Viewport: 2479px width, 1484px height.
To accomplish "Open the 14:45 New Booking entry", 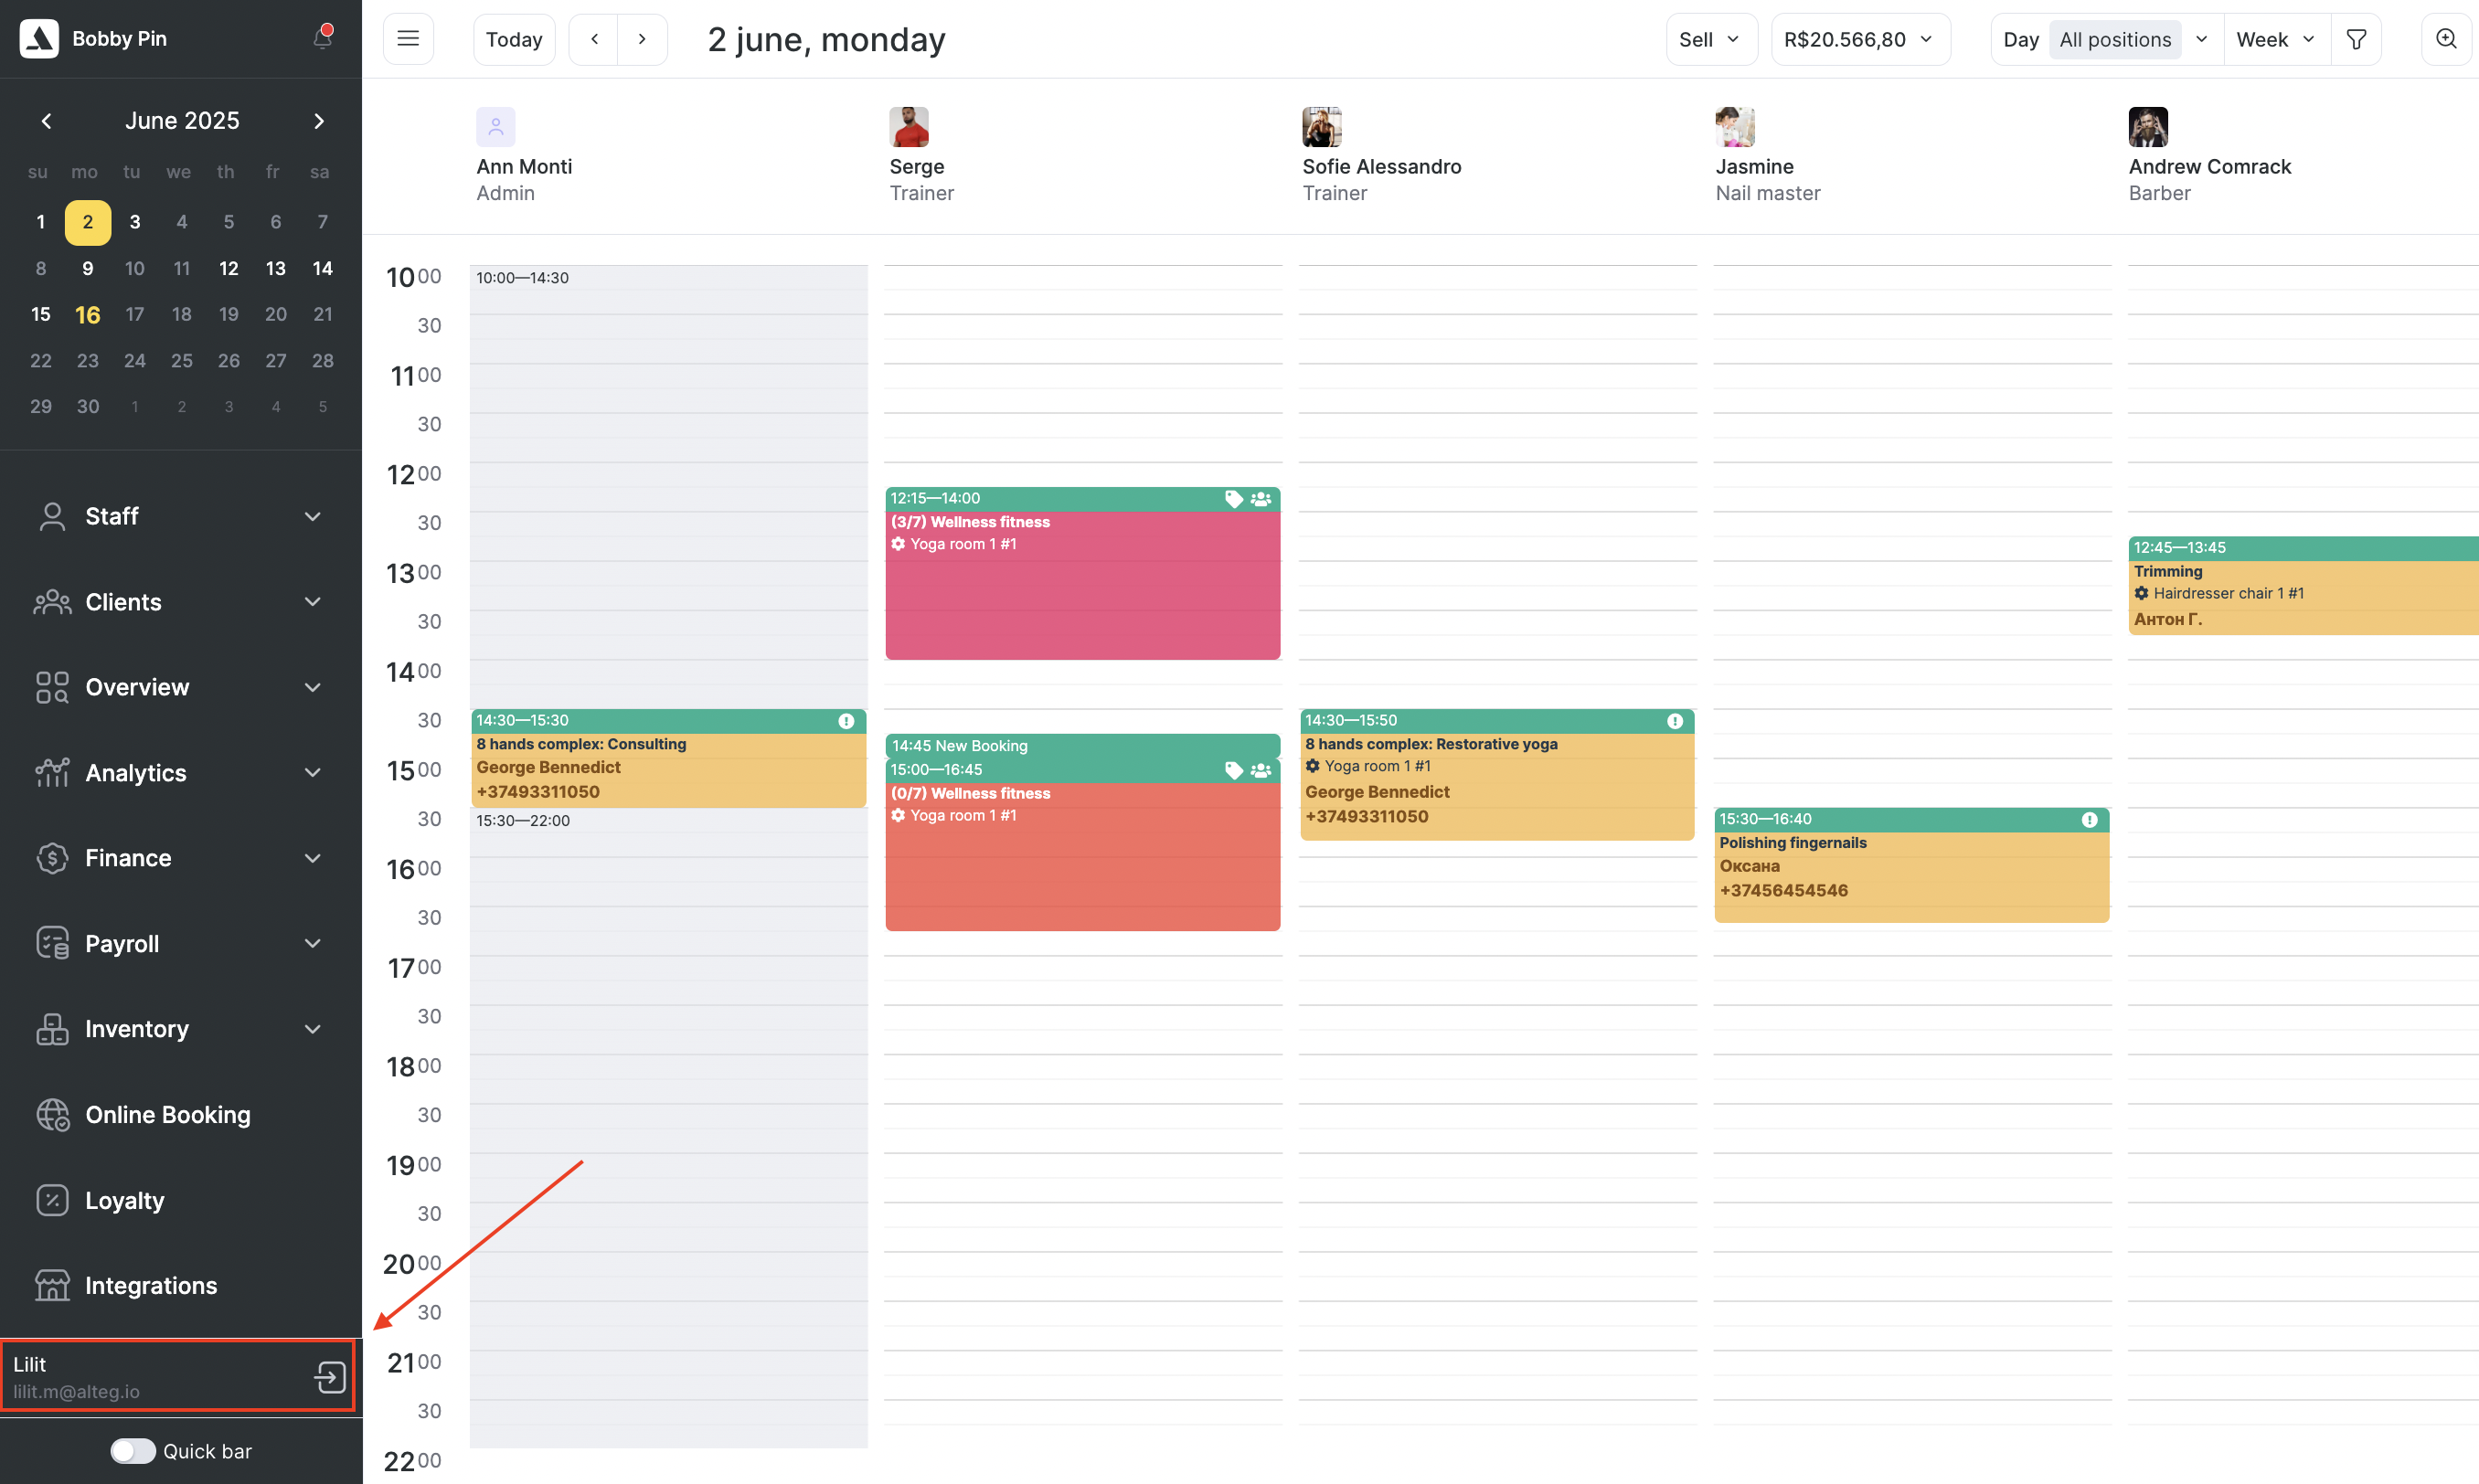I will pos(1082,746).
